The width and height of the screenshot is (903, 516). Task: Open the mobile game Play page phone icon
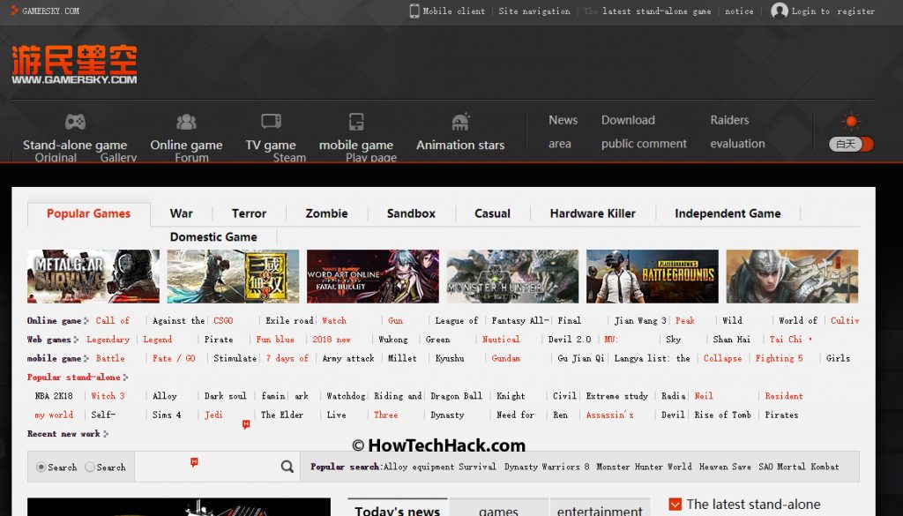(x=356, y=120)
